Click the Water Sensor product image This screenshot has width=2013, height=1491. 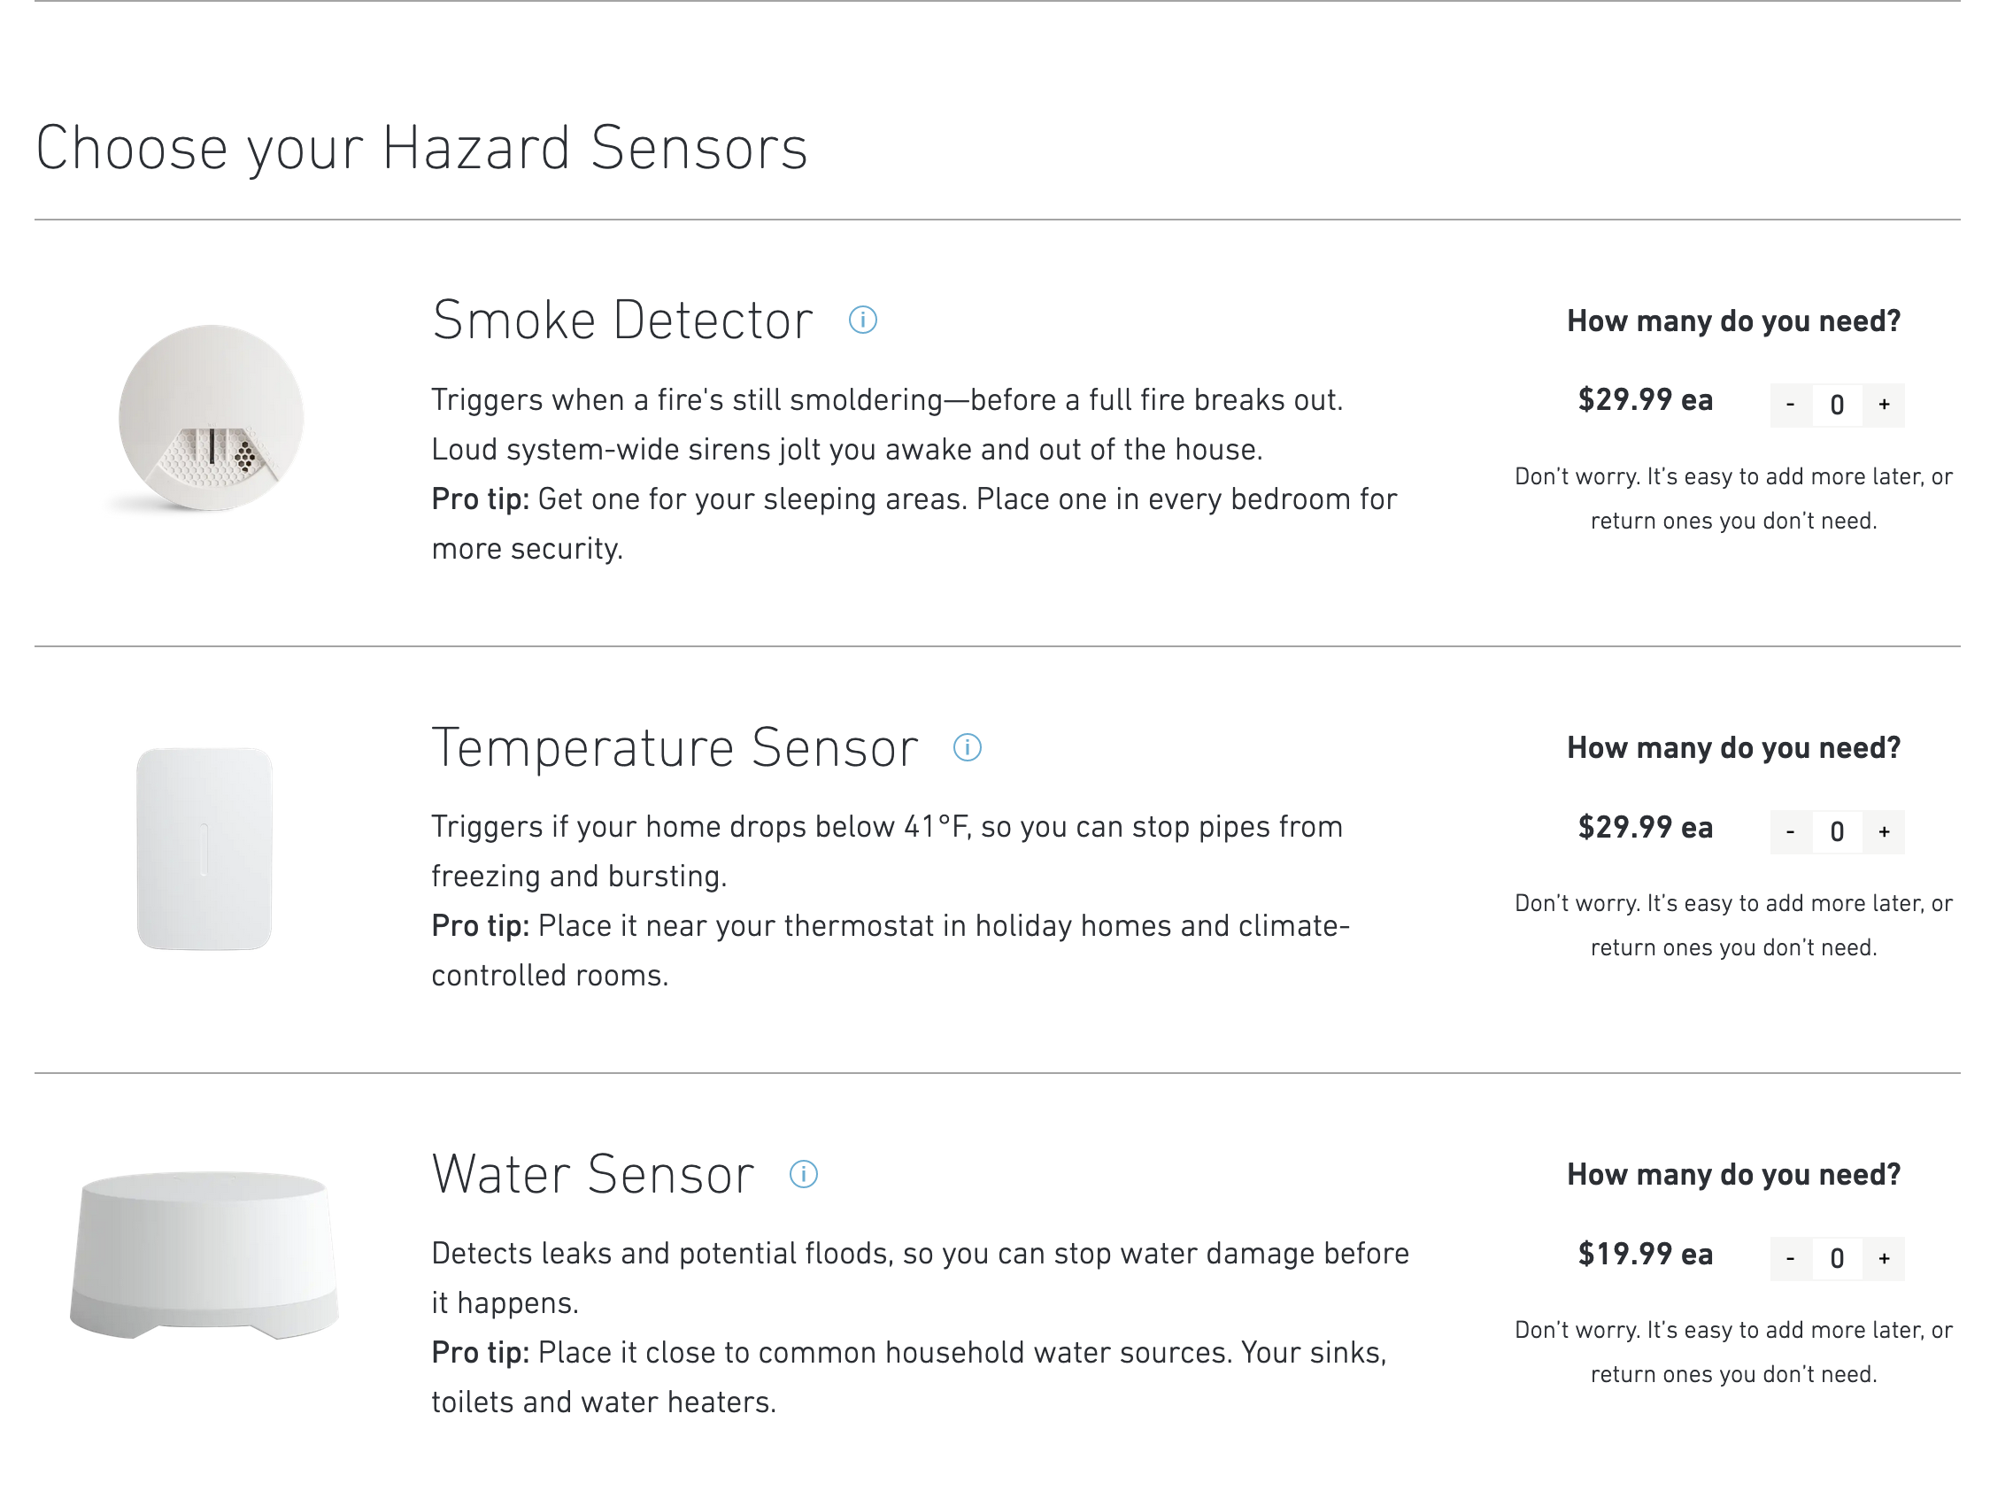click(204, 1255)
